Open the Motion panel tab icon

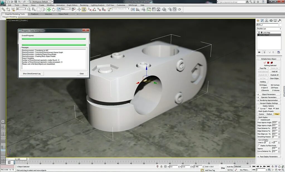[271, 21]
